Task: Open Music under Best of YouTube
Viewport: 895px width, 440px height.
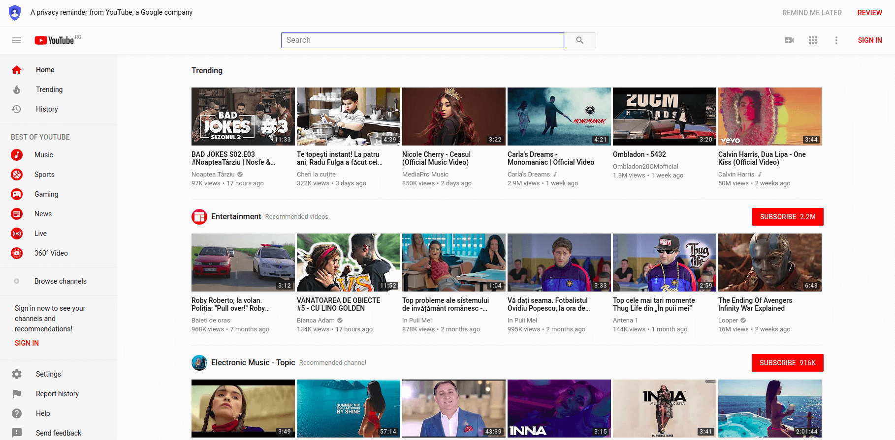Action: pyautogui.click(x=58, y=155)
